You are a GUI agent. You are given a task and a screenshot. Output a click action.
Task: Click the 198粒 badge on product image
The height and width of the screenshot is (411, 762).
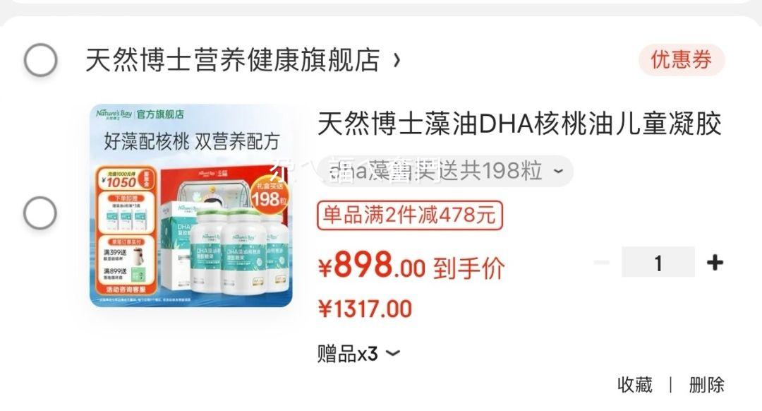tap(270, 195)
